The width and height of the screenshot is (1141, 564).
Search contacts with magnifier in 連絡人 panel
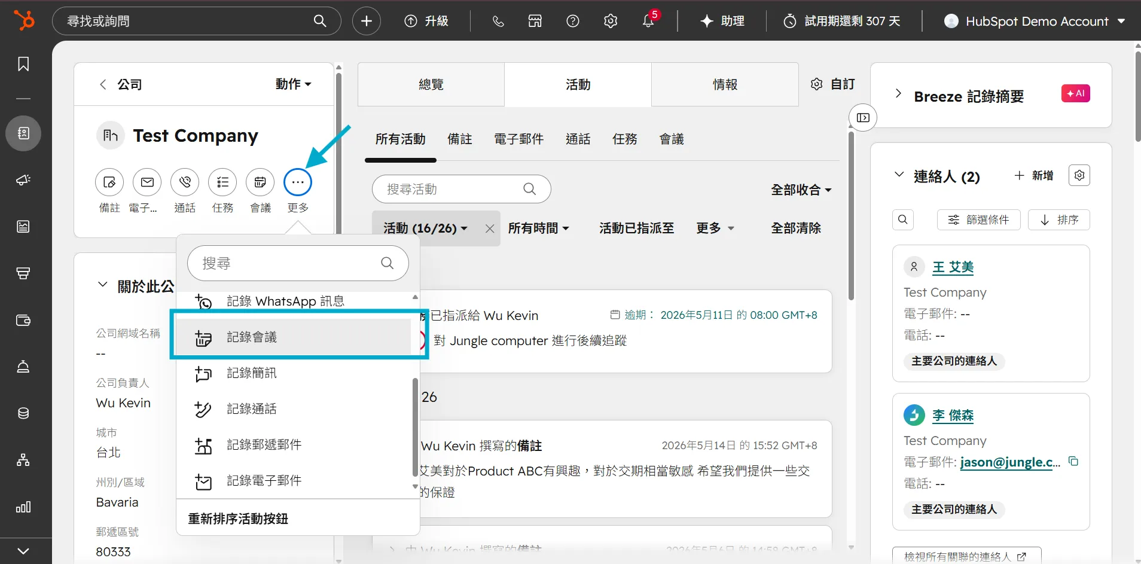click(x=903, y=219)
